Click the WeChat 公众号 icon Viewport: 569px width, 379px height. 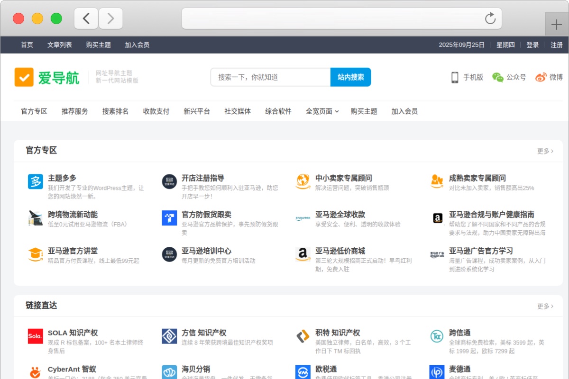497,77
